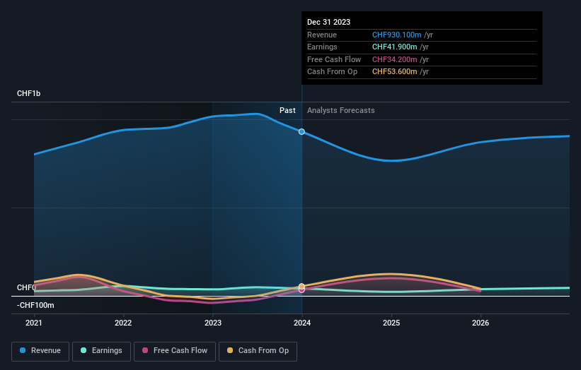Select the 2026 x-axis label

click(481, 323)
